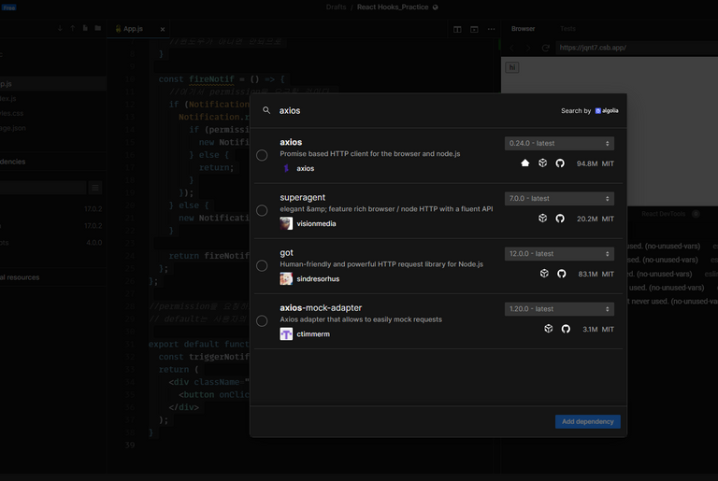Switch to the Tests tab
Screen dimensions: 718x481
[x=567, y=29]
